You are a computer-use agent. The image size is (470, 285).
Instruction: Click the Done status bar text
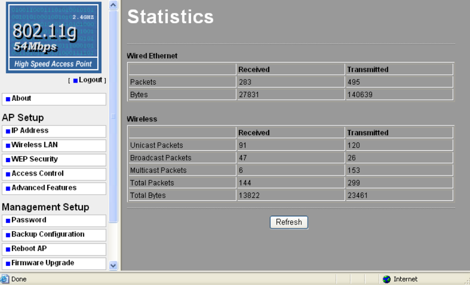click(19, 279)
